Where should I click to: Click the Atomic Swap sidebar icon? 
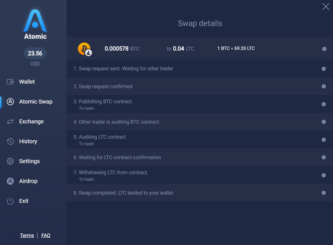10,102
